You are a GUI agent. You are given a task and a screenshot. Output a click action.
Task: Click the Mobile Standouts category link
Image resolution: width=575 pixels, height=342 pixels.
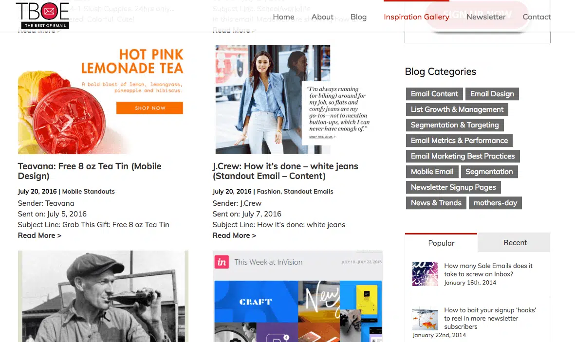[x=89, y=192]
